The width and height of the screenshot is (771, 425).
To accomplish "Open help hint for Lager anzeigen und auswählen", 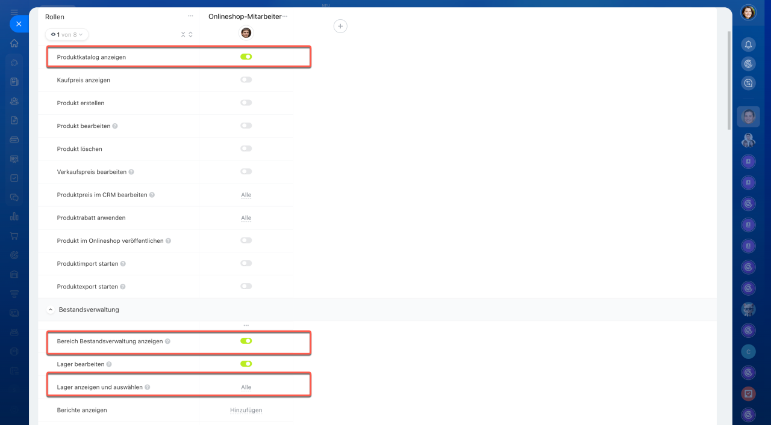I will point(147,387).
